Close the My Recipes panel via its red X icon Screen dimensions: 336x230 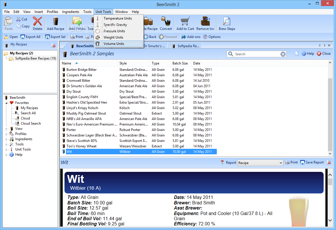[54, 45]
